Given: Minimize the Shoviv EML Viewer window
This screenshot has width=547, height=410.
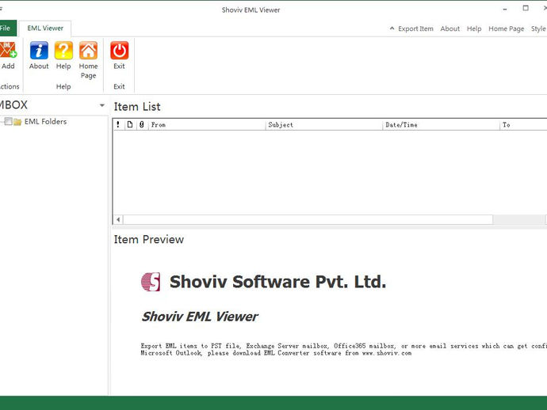Looking at the screenshot, I should (x=505, y=9).
